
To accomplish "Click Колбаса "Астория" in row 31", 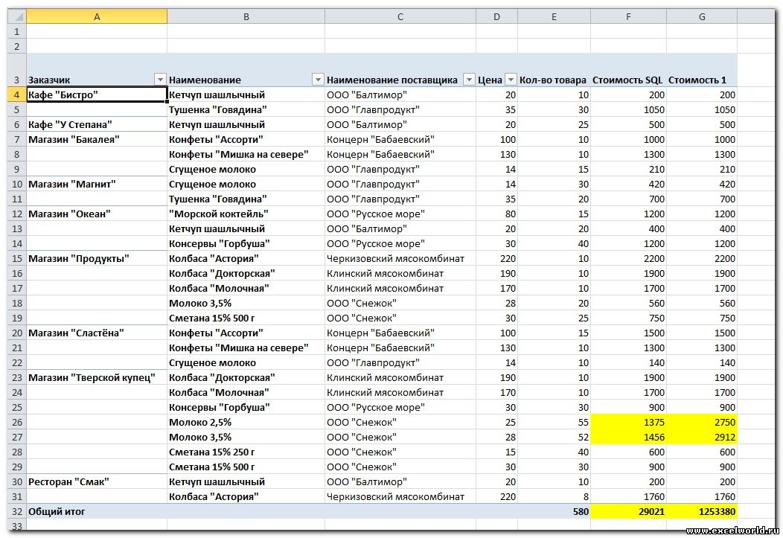I will point(246,496).
